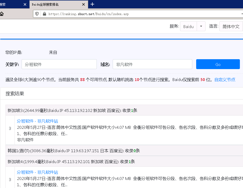Screen dimensions: 243x188
Task: Close the 搜索 tab
Action: tap(25, 4)
